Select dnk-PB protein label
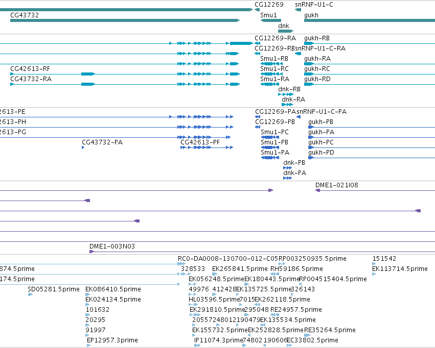Screen dimensions: 435x348 pyautogui.click(x=294, y=162)
